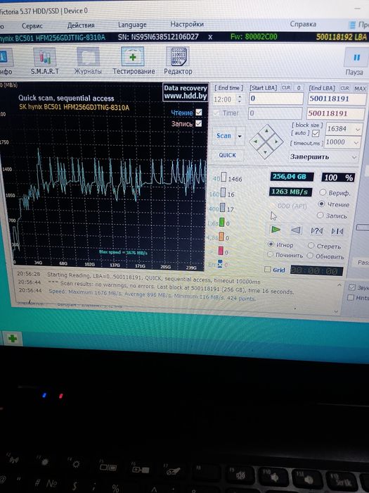The image size is (369, 493).
Task: Click the x next to serial number
Action: coord(210,37)
